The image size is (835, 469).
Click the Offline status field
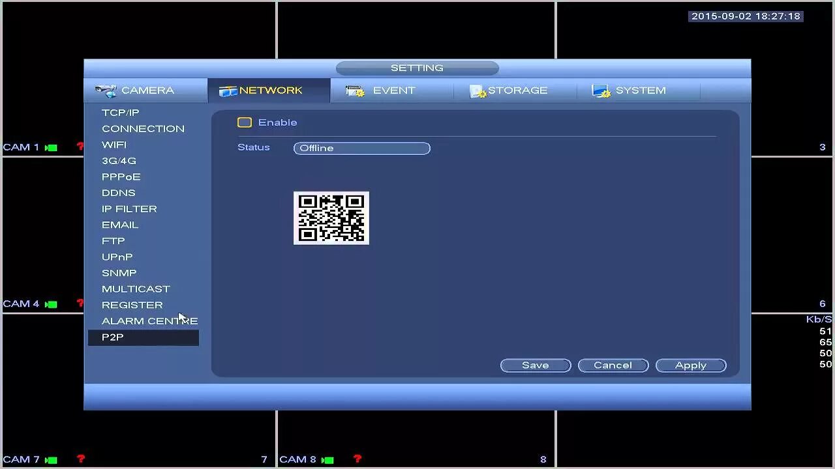click(362, 149)
